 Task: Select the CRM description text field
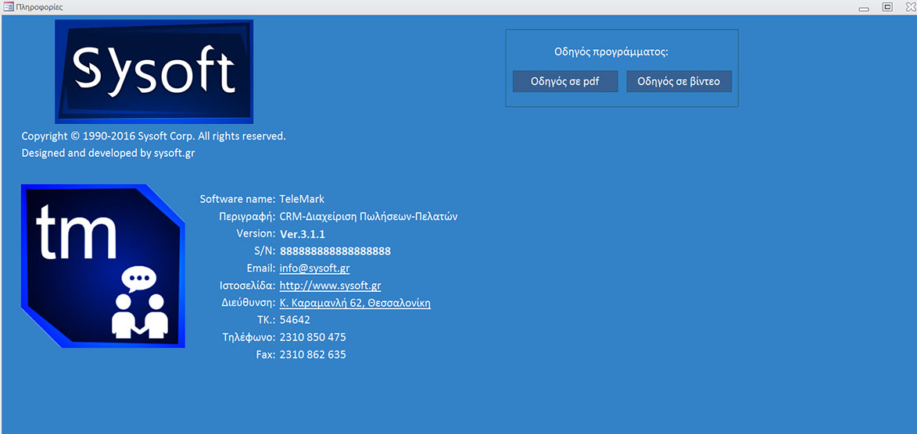(368, 216)
